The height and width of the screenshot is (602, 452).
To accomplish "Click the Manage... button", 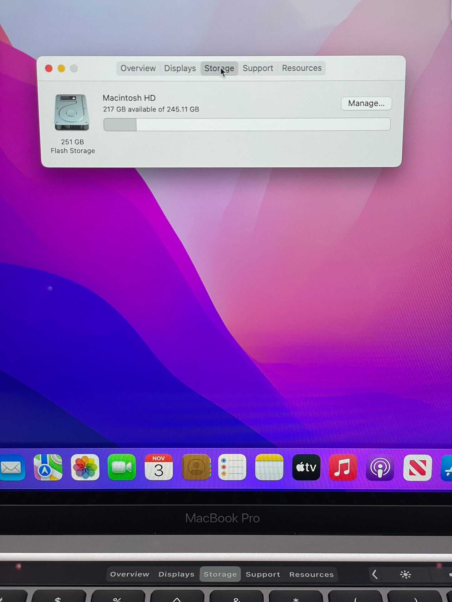I will [366, 103].
